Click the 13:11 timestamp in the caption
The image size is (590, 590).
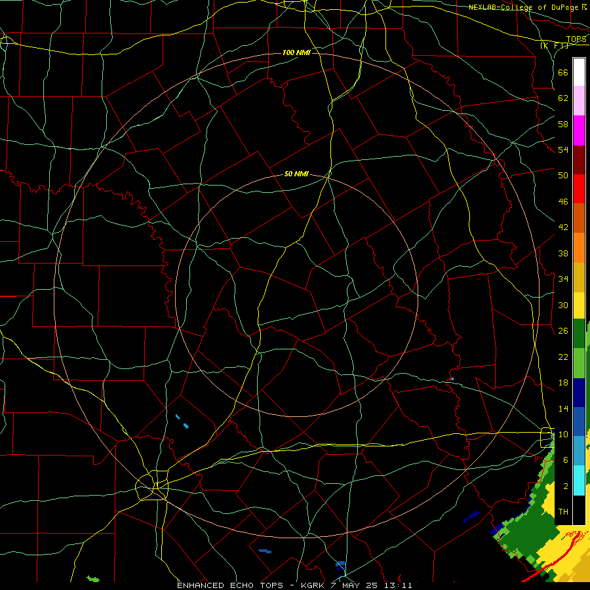point(398,585)
